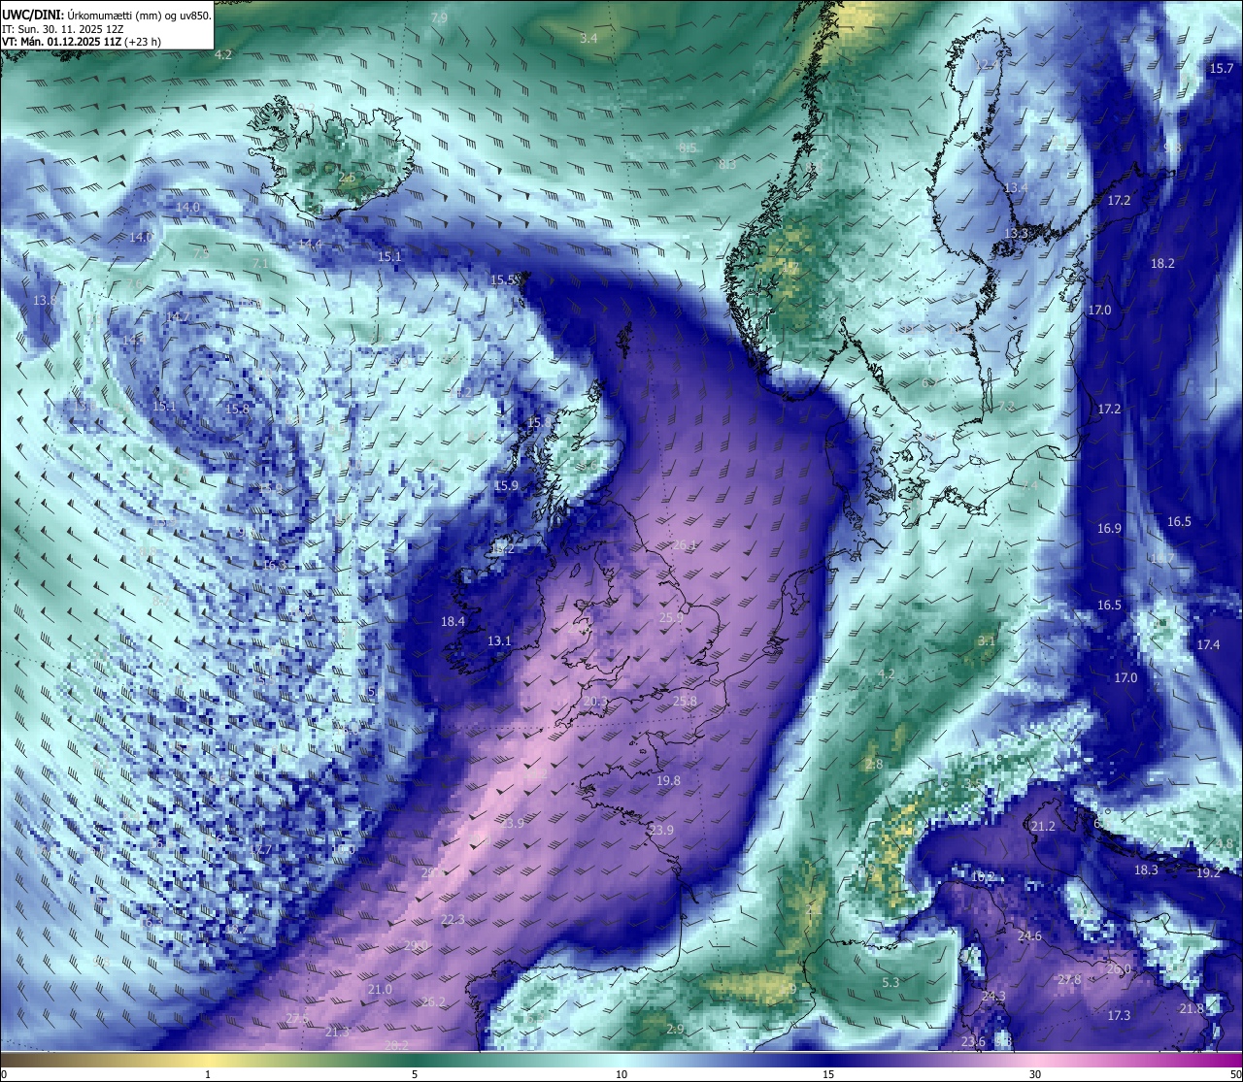Click the 2.9 value over northern Spain

(675, 1029)
